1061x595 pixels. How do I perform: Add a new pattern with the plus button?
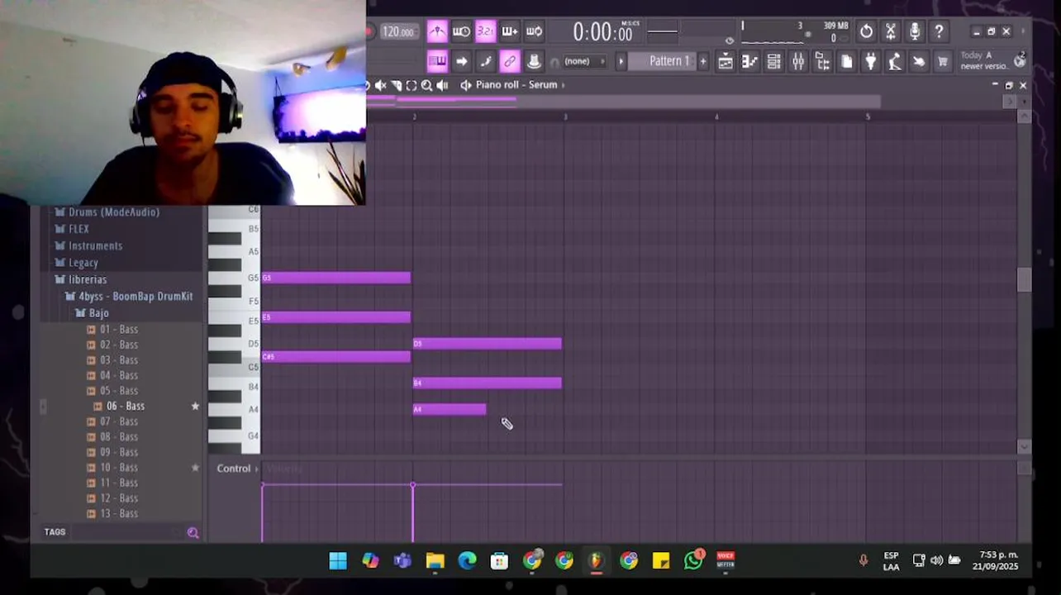(703, 61)
